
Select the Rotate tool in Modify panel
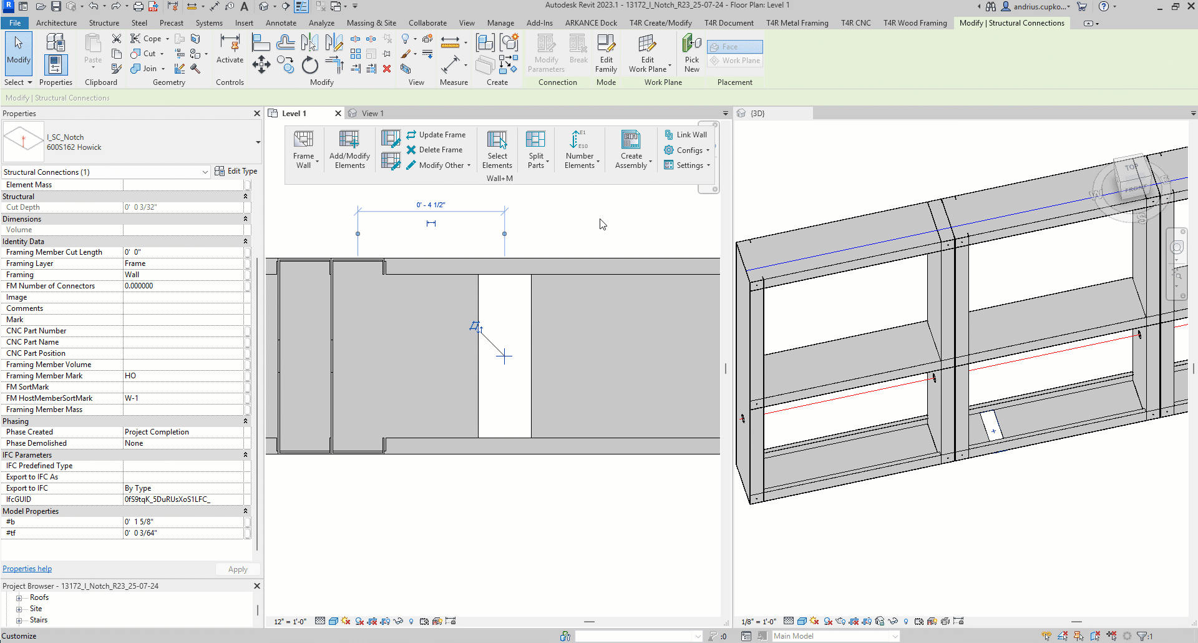309,66
